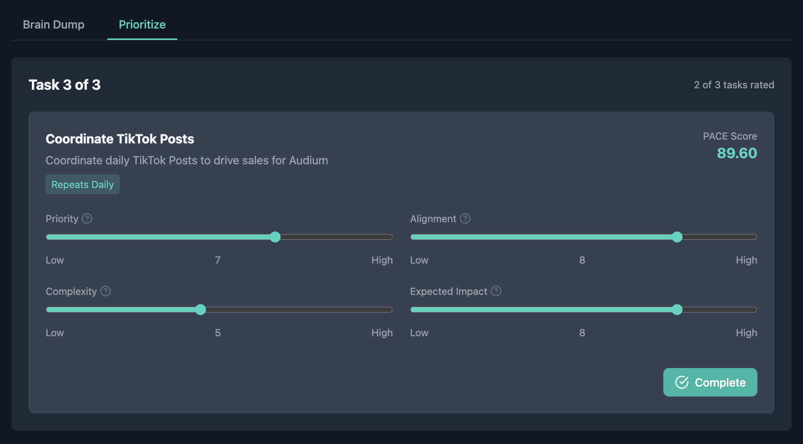803x444 pixels.
Task: Click the task description mentioning Audium
Action: [187, 161]
